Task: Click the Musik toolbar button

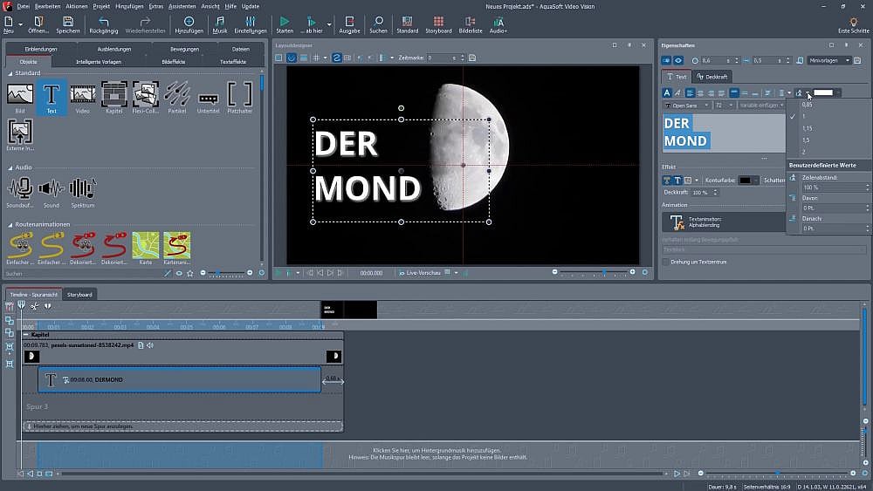Action: pyautogui.click(x=220, y=24)
